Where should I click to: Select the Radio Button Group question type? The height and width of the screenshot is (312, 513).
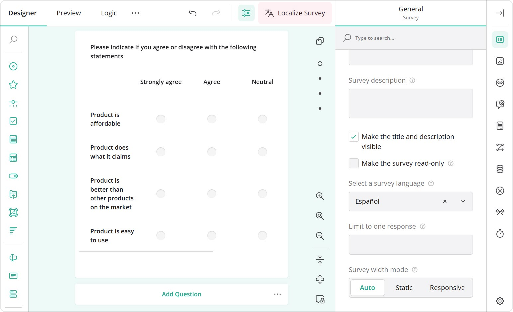pos(13,66)
